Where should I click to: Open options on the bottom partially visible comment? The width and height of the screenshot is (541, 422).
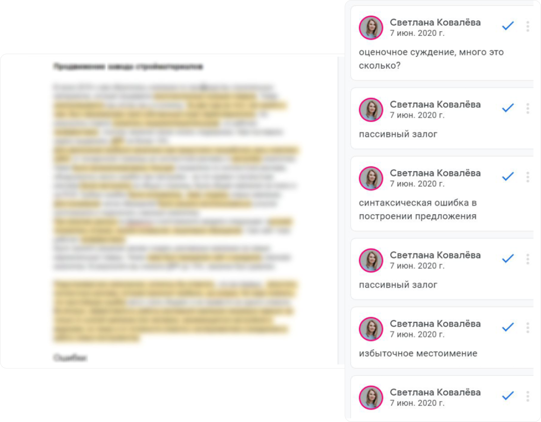(527, 396)
